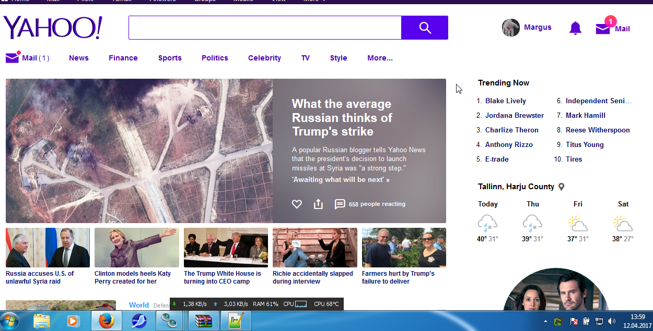Viewport: 653px width, 331px height.
Task: Open Firefox from the Windows taskbar
Action: (106, 321)
